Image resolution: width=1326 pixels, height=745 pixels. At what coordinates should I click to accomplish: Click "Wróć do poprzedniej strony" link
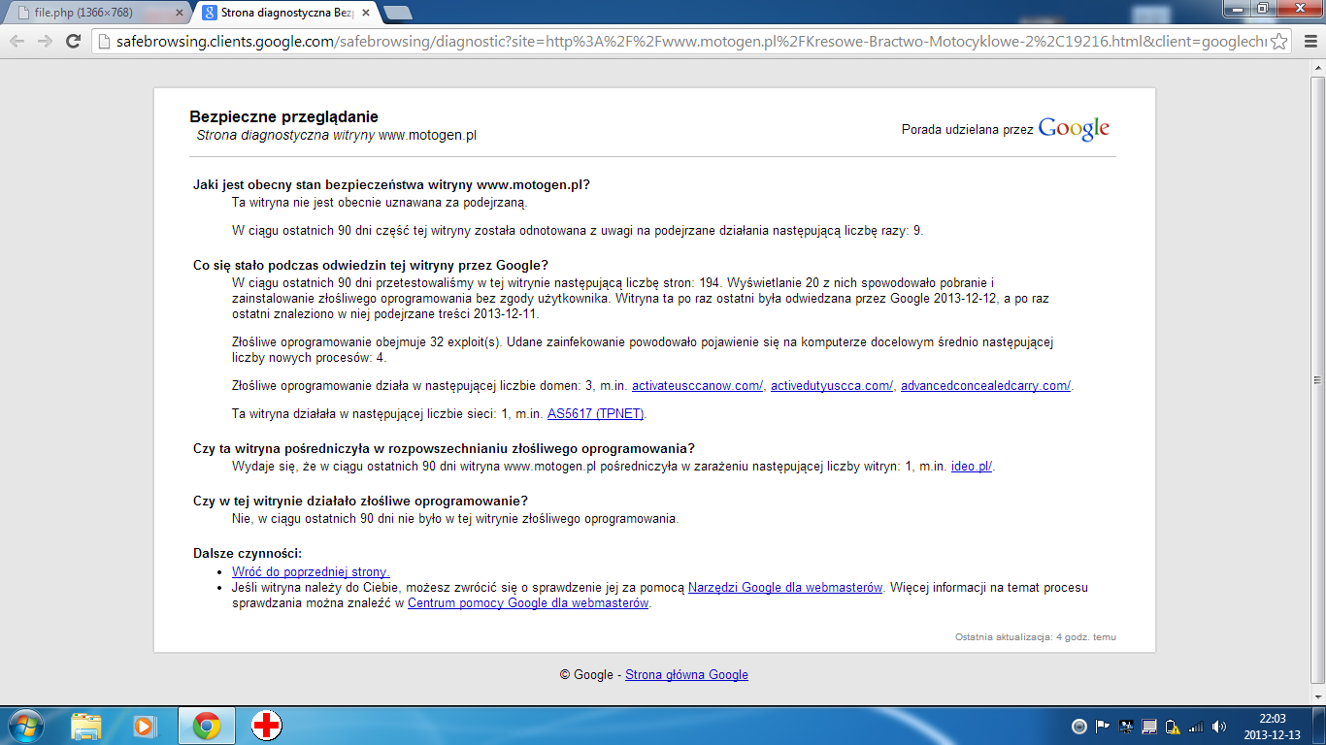311,572
